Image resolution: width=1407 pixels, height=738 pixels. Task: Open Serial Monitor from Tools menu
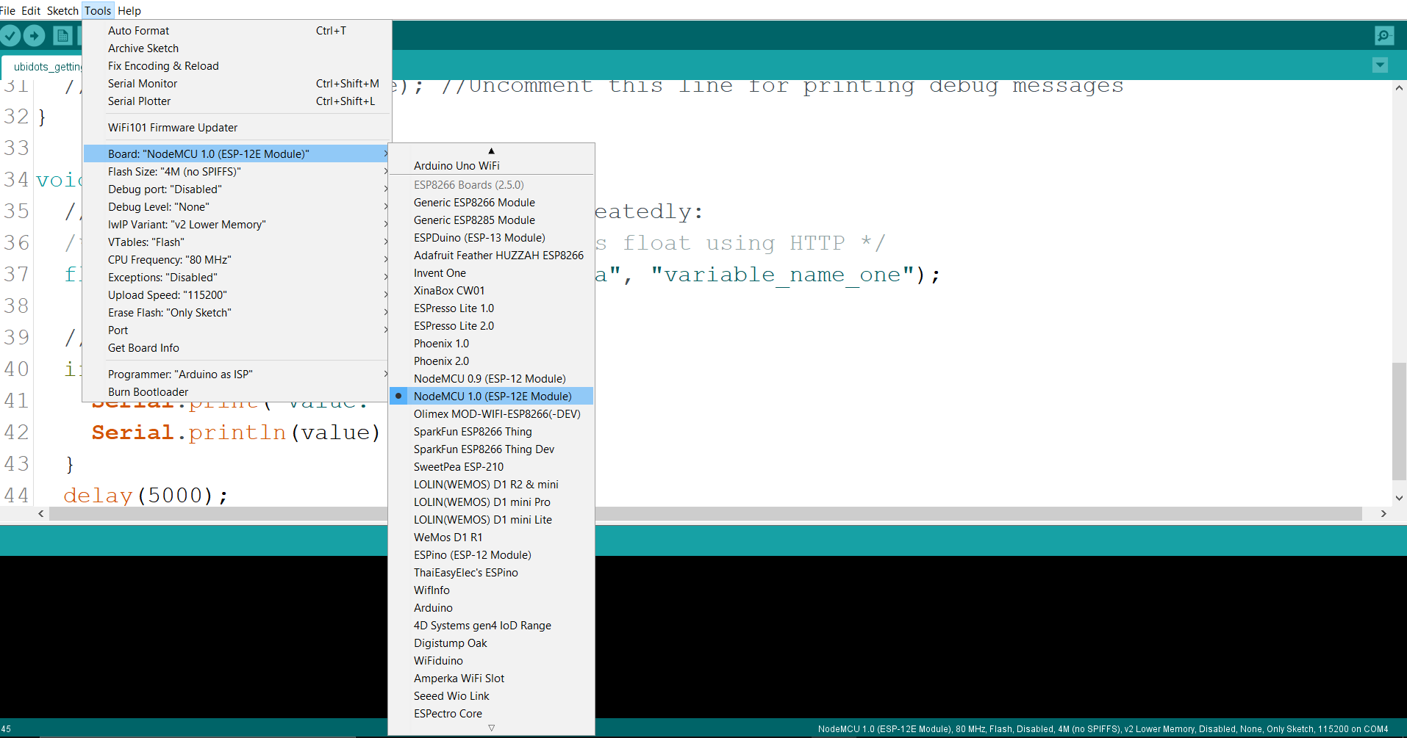236,84
